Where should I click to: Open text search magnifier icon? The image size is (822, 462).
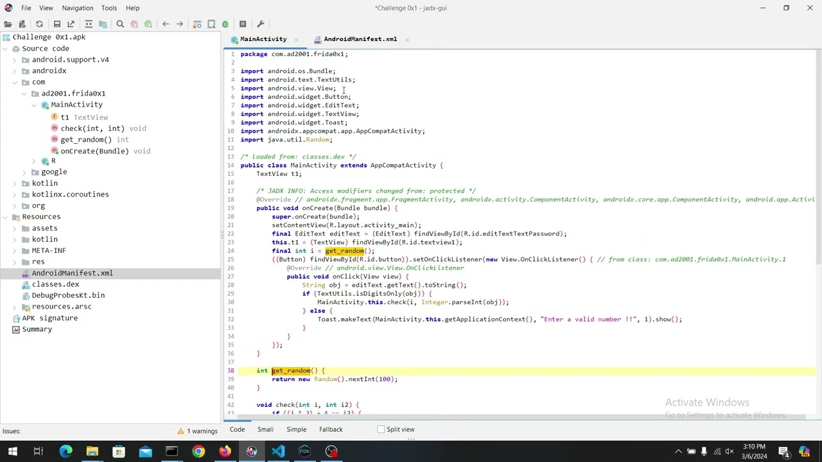coord(120,24)
